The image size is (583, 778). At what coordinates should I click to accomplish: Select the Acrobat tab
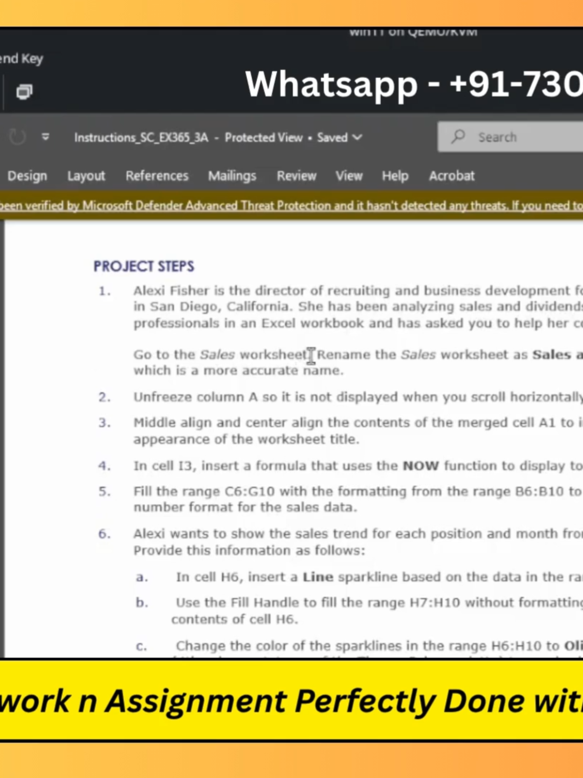(452, 176)
